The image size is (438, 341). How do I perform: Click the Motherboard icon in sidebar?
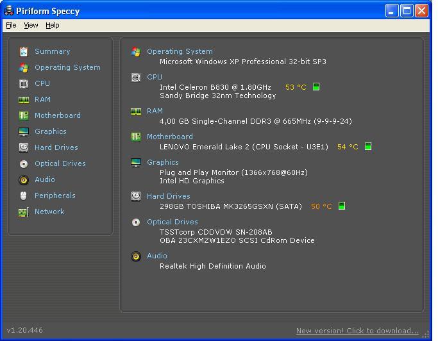24,115
